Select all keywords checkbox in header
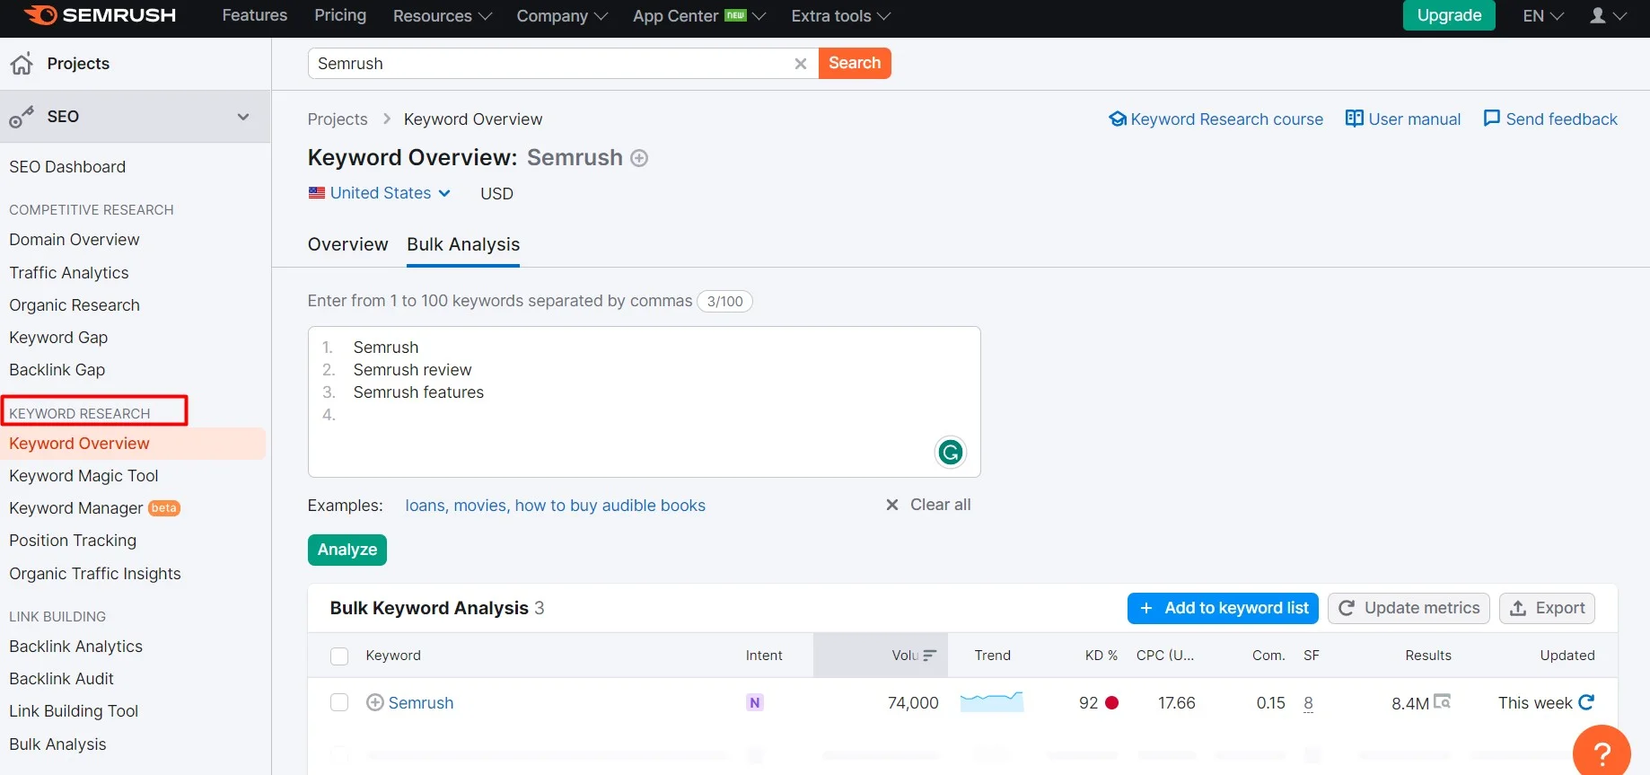This screenshot has width=1650, height=775. point(339,656)
